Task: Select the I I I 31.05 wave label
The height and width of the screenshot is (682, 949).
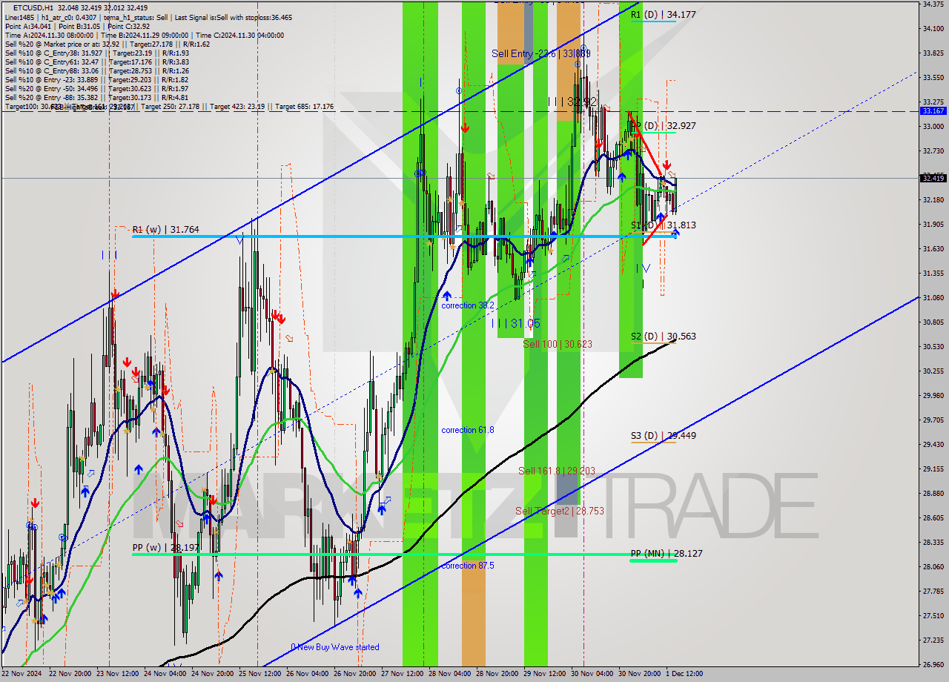Action: pos(516,323)
